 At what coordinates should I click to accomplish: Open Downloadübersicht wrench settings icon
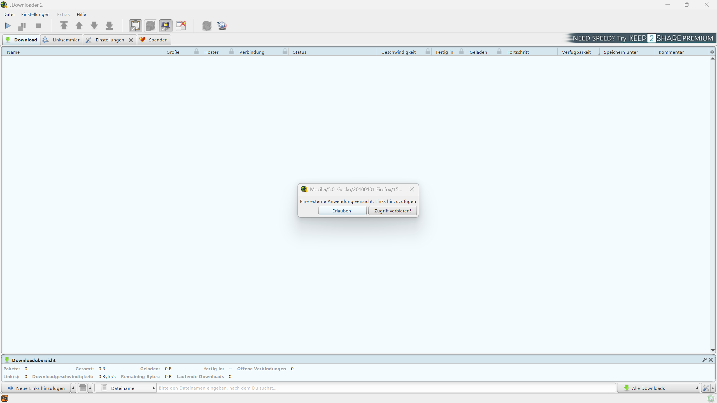[704, 360]
